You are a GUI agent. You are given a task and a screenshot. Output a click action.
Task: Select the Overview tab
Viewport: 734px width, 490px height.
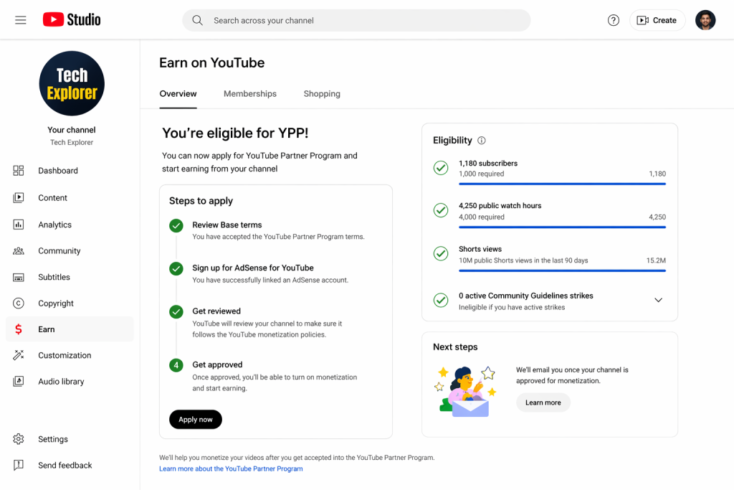pyautogui.click(x=178, y=94)
